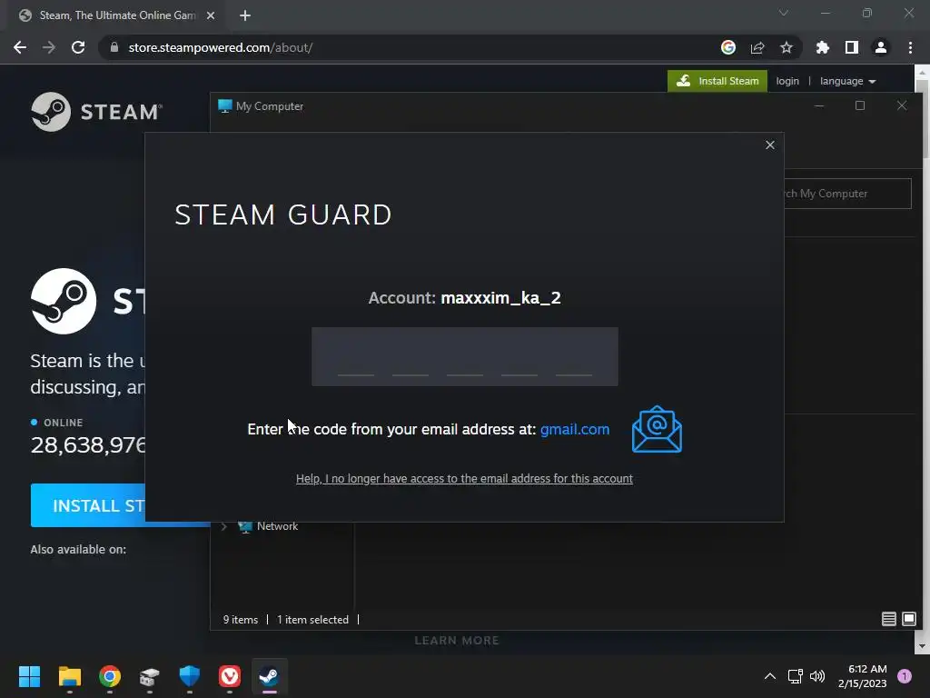Open the blue shield app on the taskbar
The height and width of the screenshot is (698, 930).
click(x=190, y=676)
